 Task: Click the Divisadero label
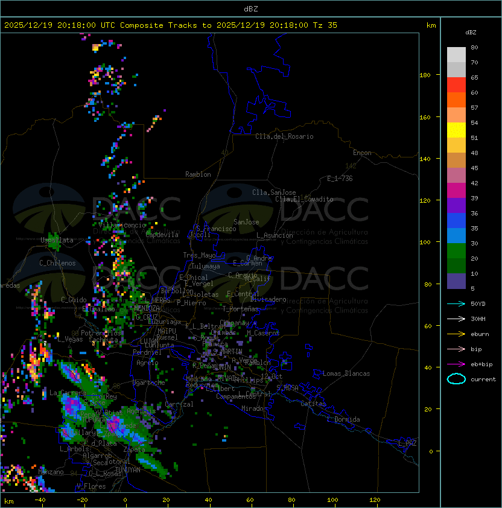(268, 299)
